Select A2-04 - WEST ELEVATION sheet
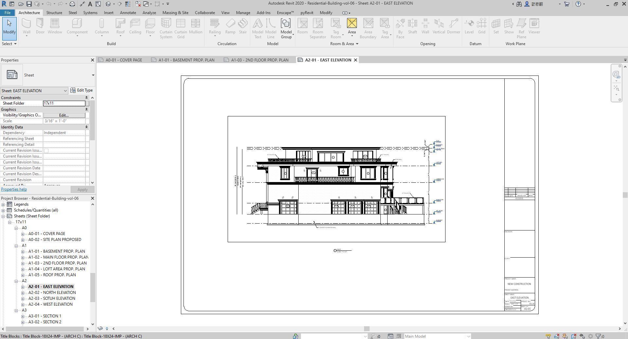This screenshot has width=628, height=339. point(50,304)
